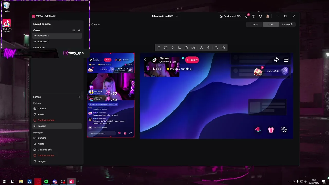Add a new scene with the plus icon
329x185 pixels.
79,30
